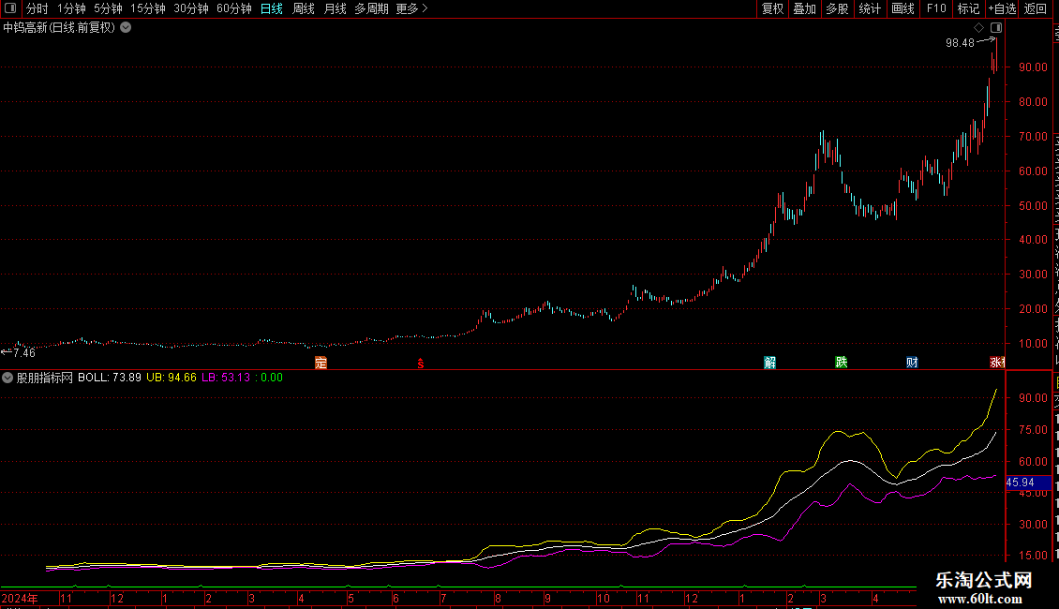Add stock via +自选 button

(1002, 8)
